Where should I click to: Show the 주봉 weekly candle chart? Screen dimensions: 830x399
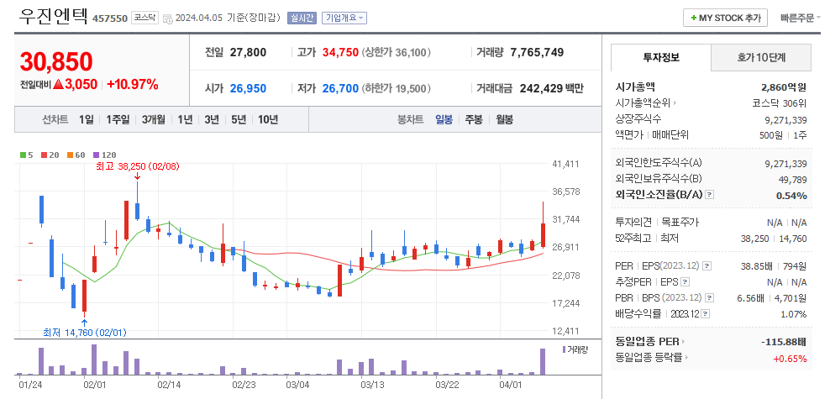point(474,119)
